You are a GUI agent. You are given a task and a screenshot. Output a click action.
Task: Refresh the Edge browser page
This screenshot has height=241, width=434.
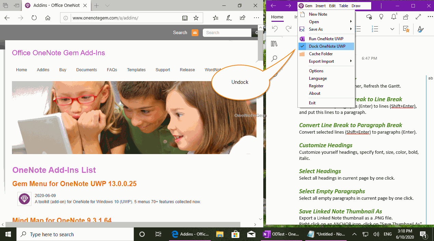click(34, 18)
